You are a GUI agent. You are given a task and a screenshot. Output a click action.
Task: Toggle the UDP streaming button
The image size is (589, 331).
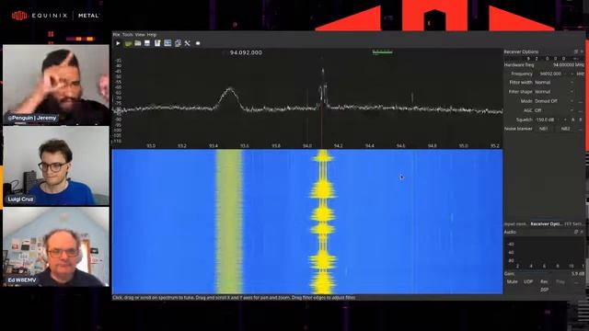point(528,281)
